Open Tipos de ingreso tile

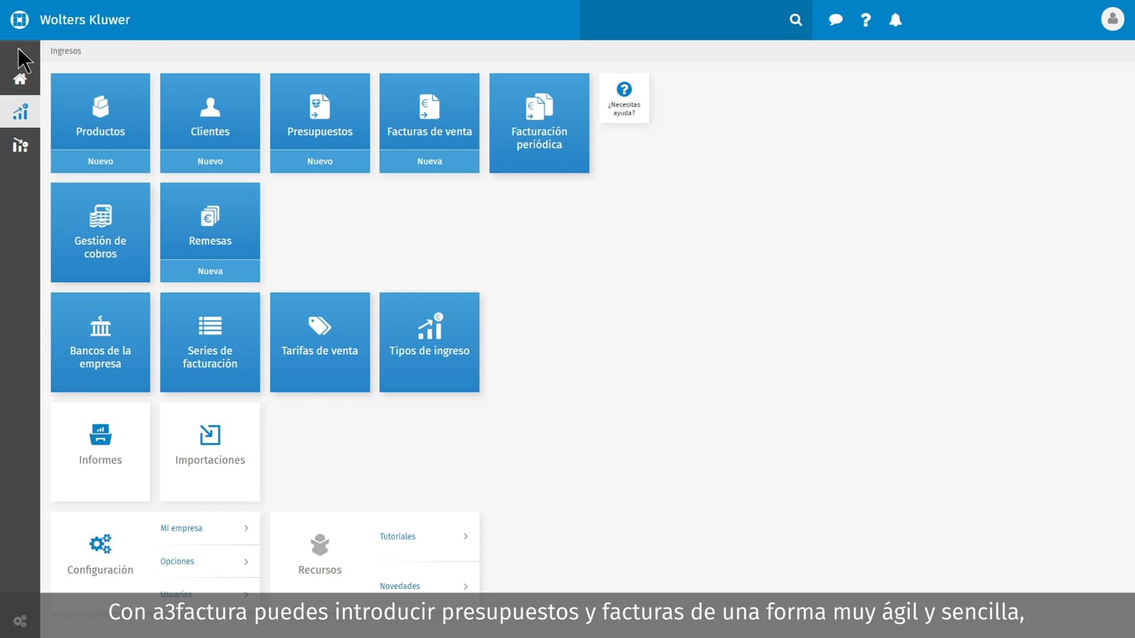click(429, 342)
